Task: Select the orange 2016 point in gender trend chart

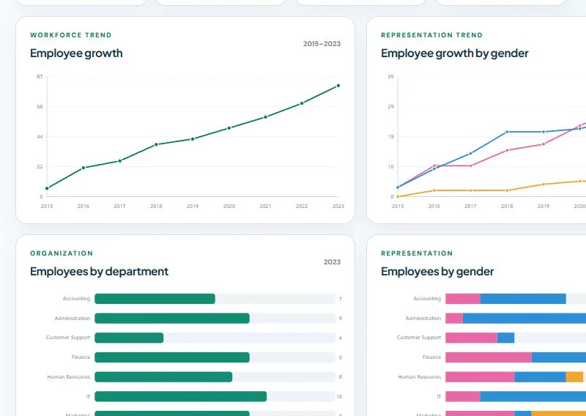Action: tap(434, 190)
